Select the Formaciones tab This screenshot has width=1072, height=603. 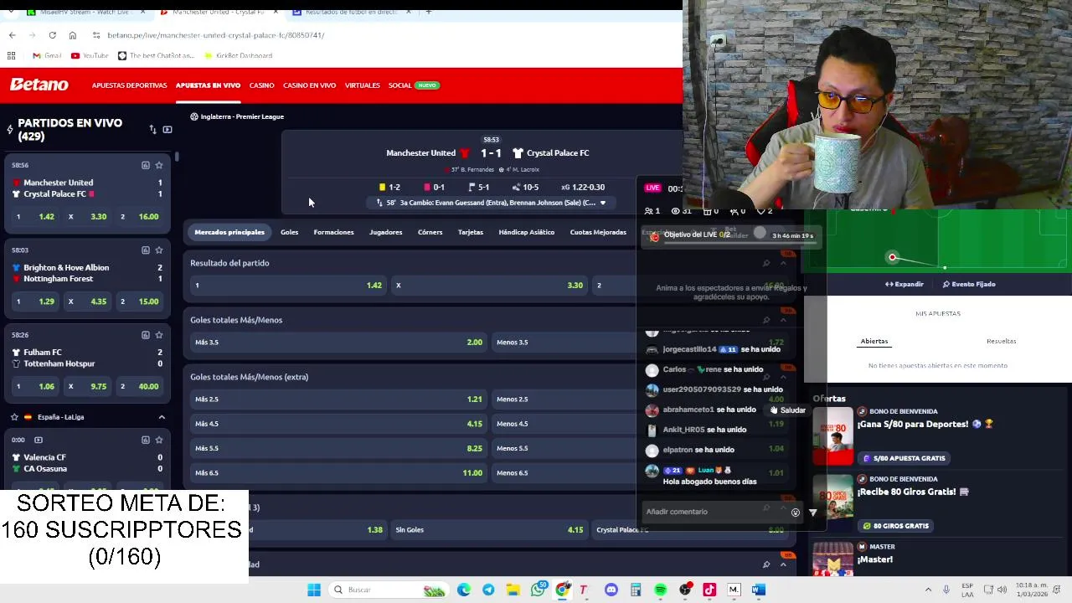(333, 232)
